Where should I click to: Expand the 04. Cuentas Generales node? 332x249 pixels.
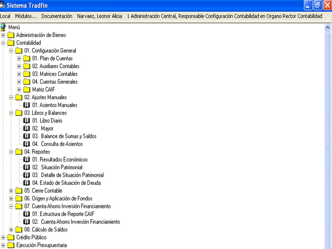click(19, 82)
